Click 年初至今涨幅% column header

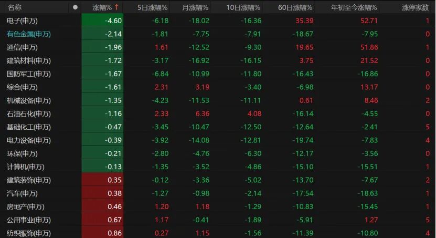(x=354, y=7)
